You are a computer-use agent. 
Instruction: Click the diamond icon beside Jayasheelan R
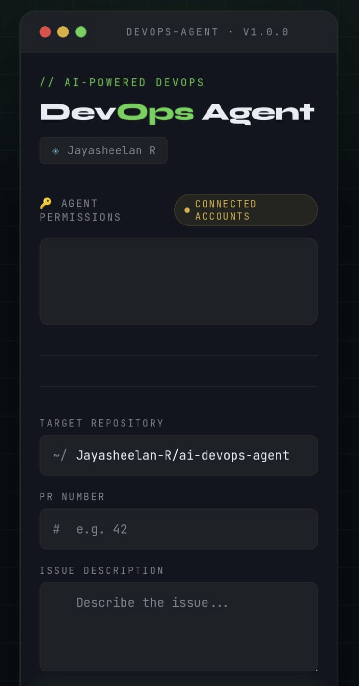pos(55,151)
